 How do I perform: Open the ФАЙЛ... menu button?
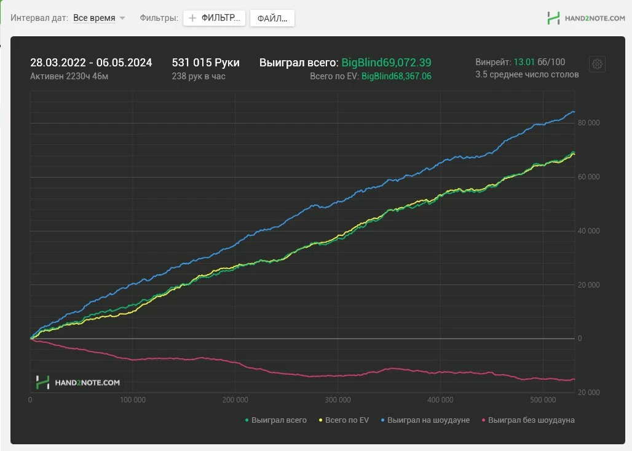coord(272,18)
